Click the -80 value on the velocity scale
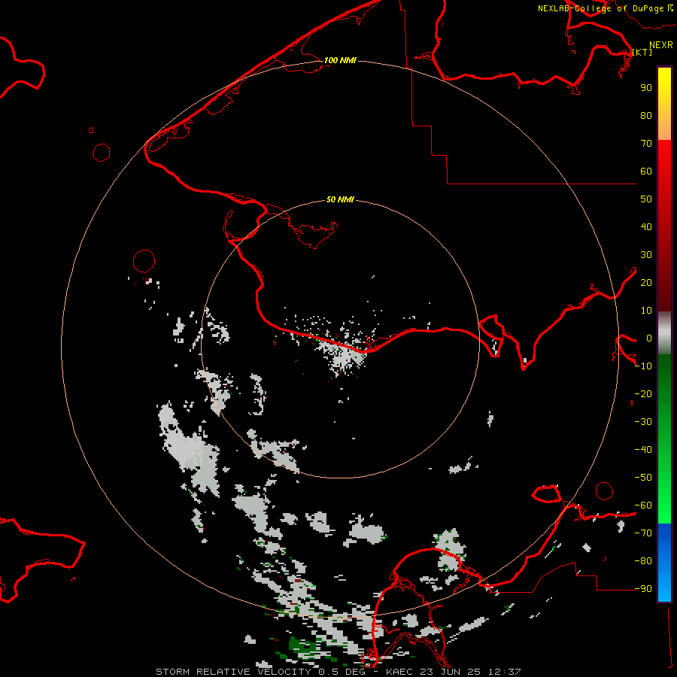Screen dimensions: 677x677 (643, 561)
